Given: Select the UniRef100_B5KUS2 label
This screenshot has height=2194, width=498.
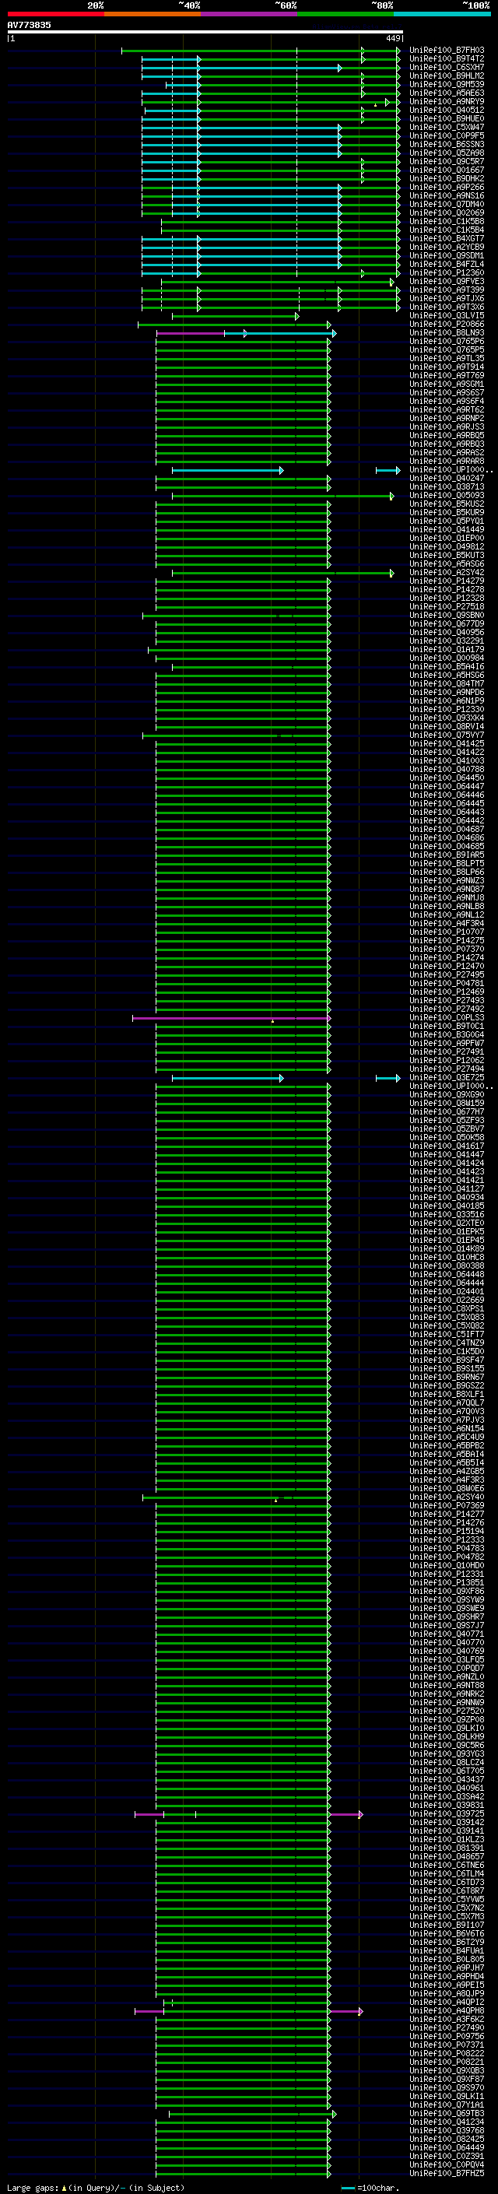Looking at the screenshot, I should tap(447, 504).
